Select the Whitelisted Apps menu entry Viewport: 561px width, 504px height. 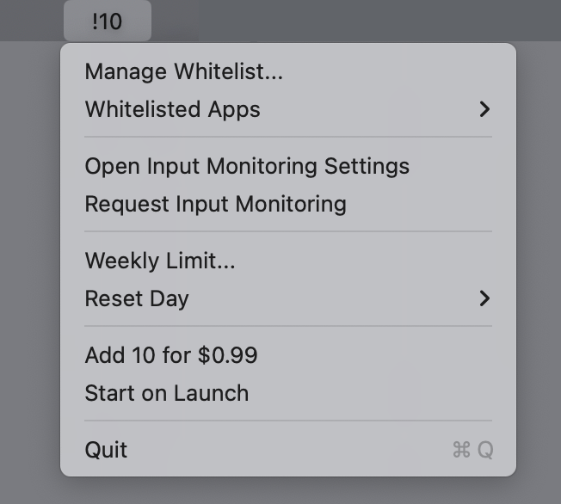[172, 109]
